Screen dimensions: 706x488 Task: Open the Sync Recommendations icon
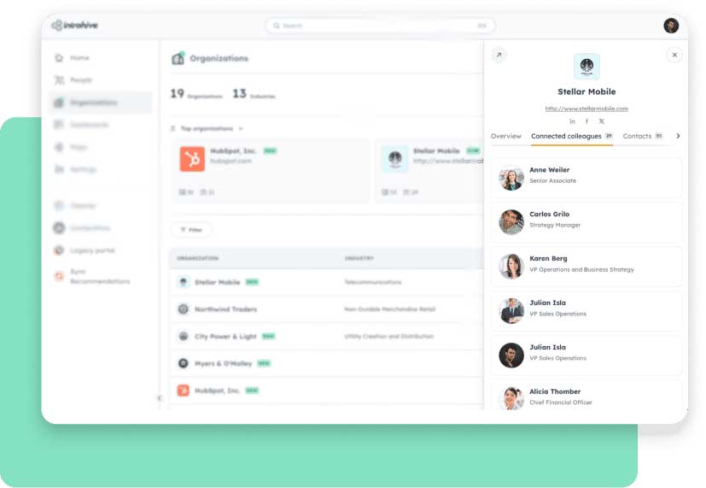coord(59,276)
